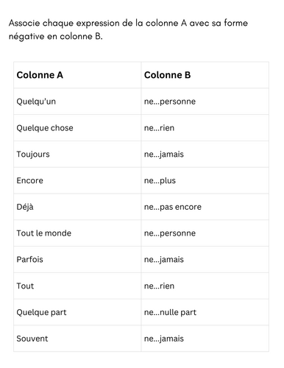
Task: Select ne...jamais in the Souvent row
Action: [x=205, y=339]
